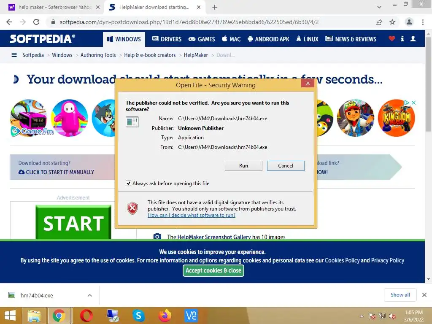Close the Security Warning dialog
Image resolution: width=432 pixels, height=324 pixels.
[x=308, y=83]
